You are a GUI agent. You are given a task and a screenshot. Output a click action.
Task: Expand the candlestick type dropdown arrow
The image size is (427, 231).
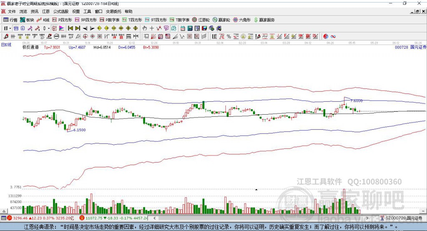tap(49, 28)
